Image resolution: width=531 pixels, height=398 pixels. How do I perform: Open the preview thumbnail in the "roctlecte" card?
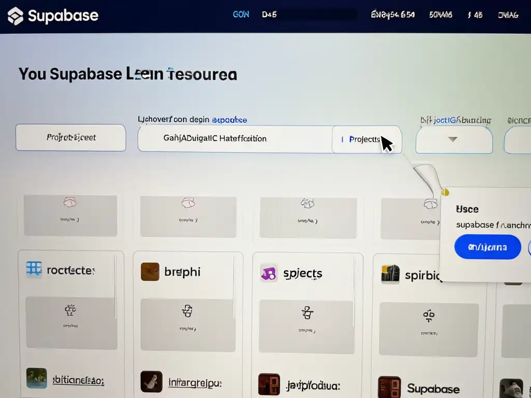point(72,323)
